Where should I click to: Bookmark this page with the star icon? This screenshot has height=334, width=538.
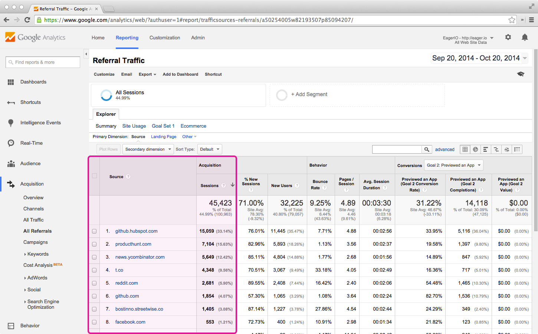[x=512, y=20]
